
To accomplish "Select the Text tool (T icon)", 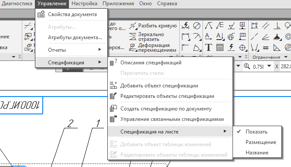I will [x=209, y=47].
